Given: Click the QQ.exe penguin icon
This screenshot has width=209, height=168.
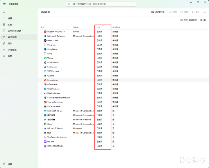Looking at the screenshot, I should [45, 76].
